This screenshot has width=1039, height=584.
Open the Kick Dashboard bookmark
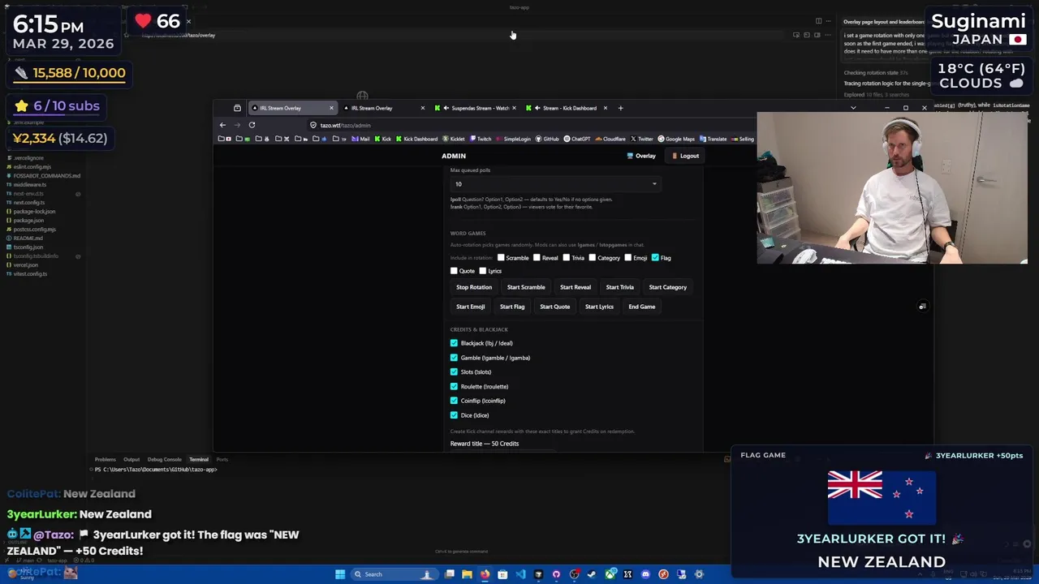coord(416,139)
